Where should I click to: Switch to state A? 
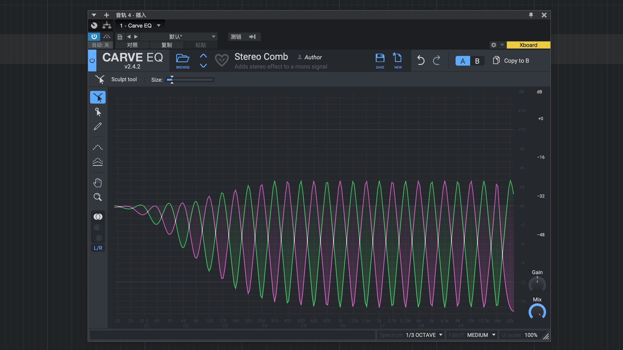(463, 61)
